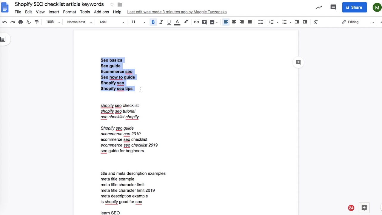Insert image toolbar icon
The width and height of the screenshot is (382, 215).
pos(212,22)
